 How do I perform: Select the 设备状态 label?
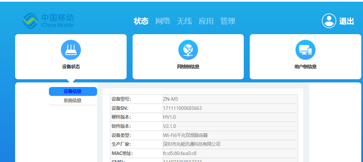(71, 67)
